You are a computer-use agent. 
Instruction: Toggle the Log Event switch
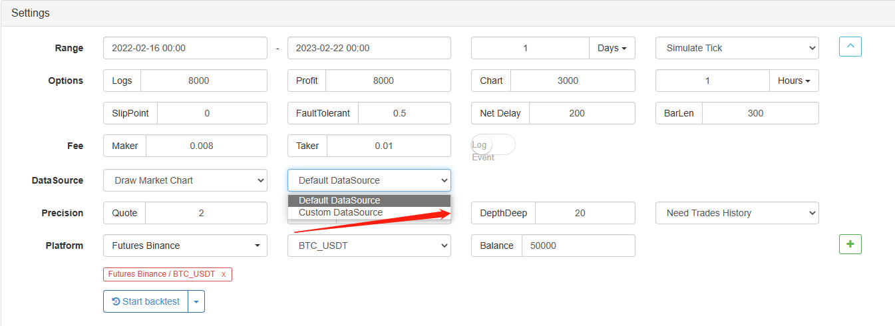tap(492, 145)
